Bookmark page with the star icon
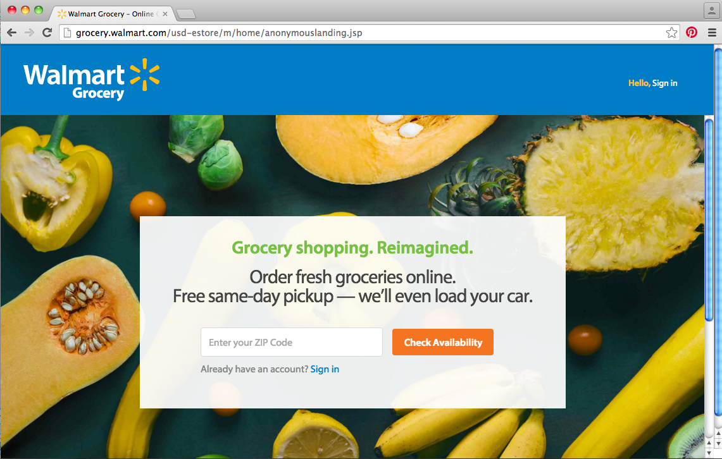The width and height of the screenshot is (722, 459). [671, 33]
